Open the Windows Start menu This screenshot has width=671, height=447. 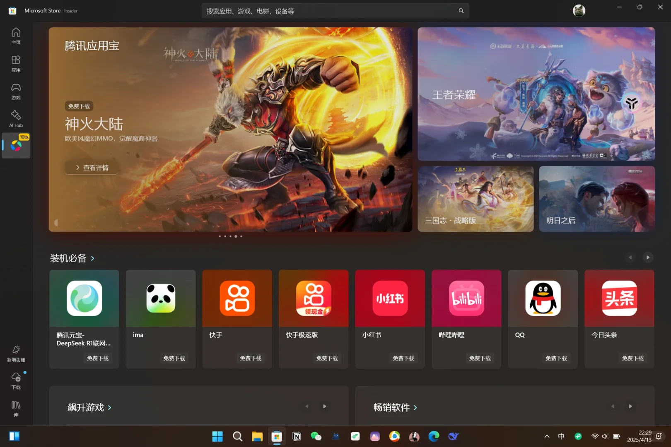217,436
